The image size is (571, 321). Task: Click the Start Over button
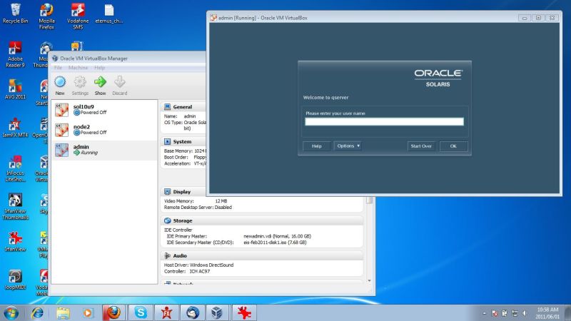420,146
